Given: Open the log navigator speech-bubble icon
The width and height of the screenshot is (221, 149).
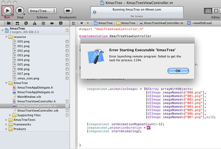Looking at the screenshot, I should [x=61, y=23].
